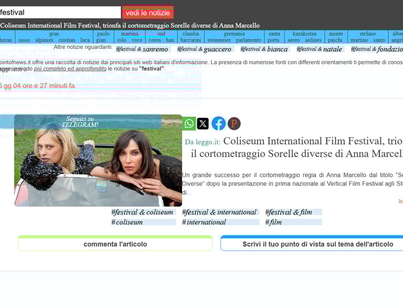Open the 'santa porta' topic

coord(274,37)
